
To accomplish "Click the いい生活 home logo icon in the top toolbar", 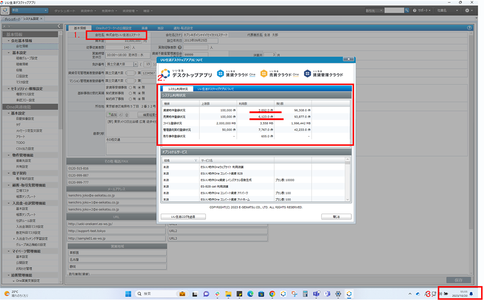I will [5, 11].
